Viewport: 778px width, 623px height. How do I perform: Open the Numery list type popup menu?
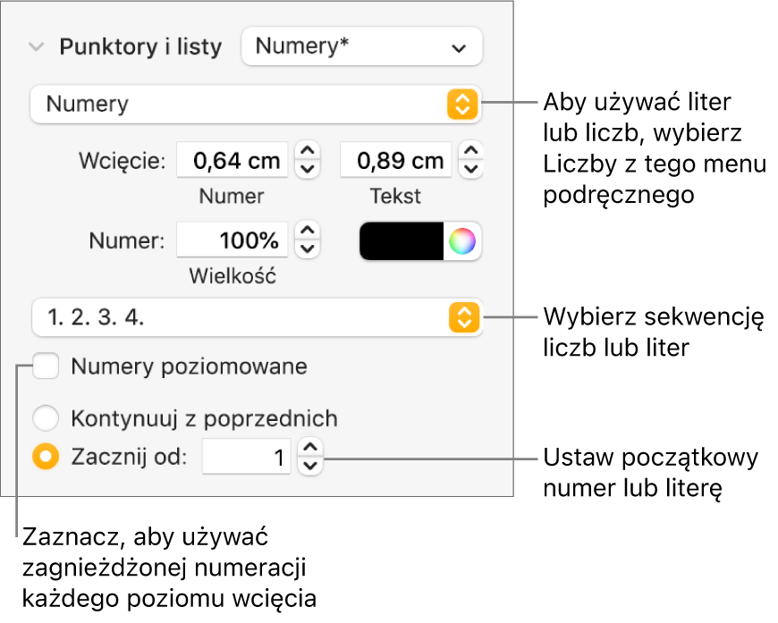coord(256,105)
